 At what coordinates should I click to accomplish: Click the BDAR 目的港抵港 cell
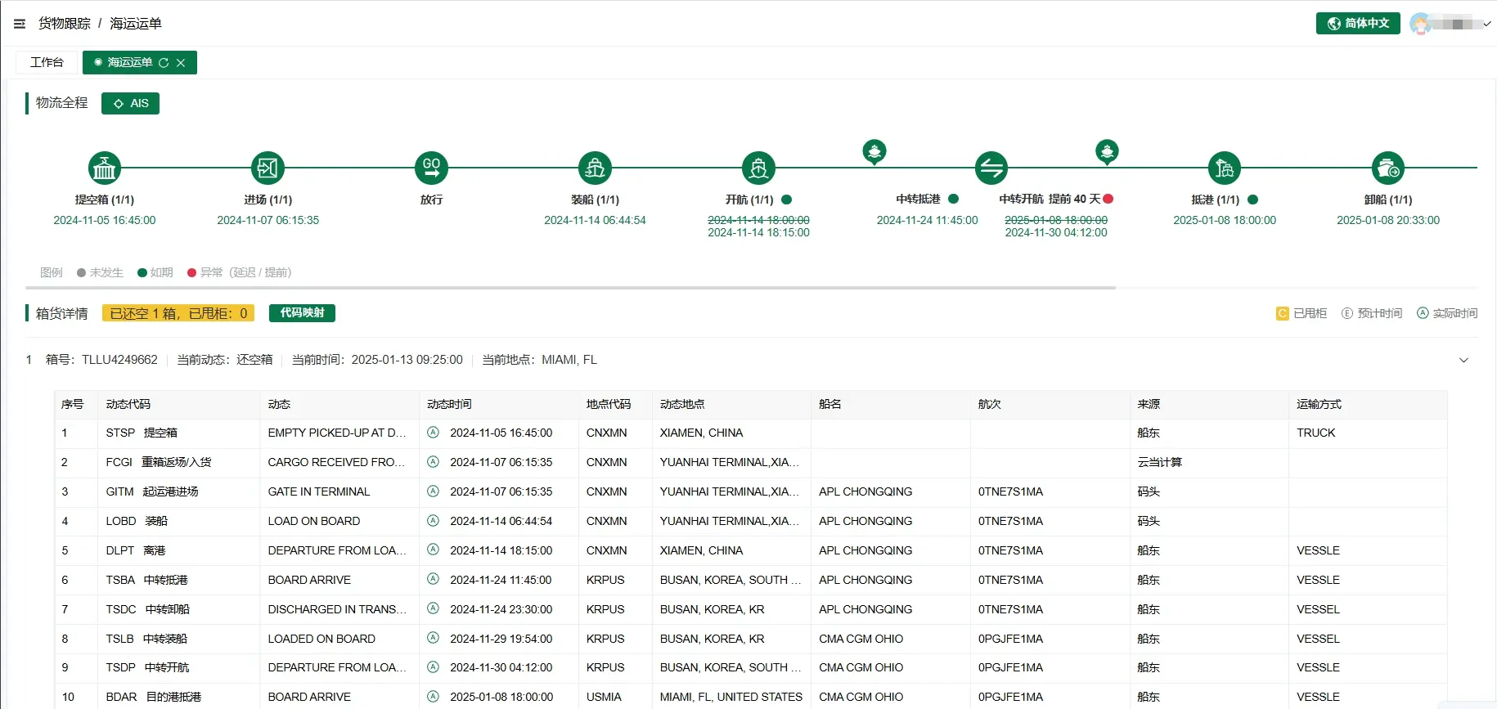pos(179,697)
